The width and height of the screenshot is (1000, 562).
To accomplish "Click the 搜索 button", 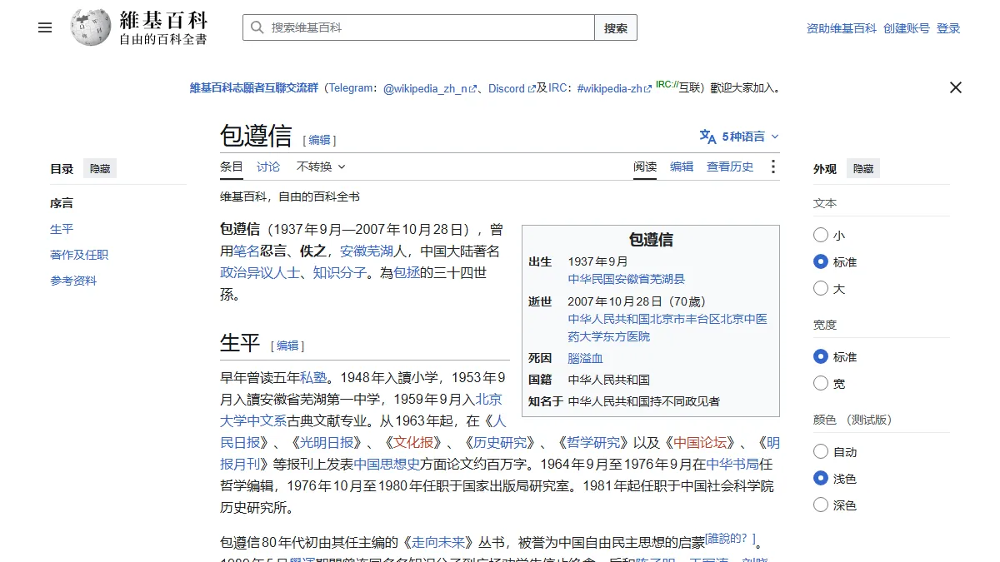I will [x=616, y=27].
